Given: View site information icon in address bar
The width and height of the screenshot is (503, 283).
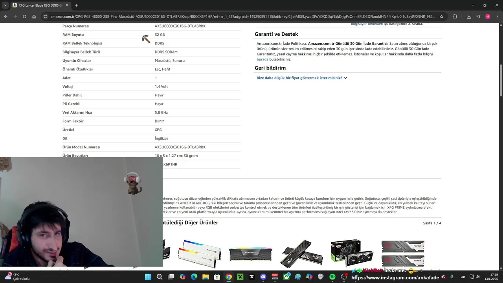Looking at the screenshot, I should click(45, 17).
